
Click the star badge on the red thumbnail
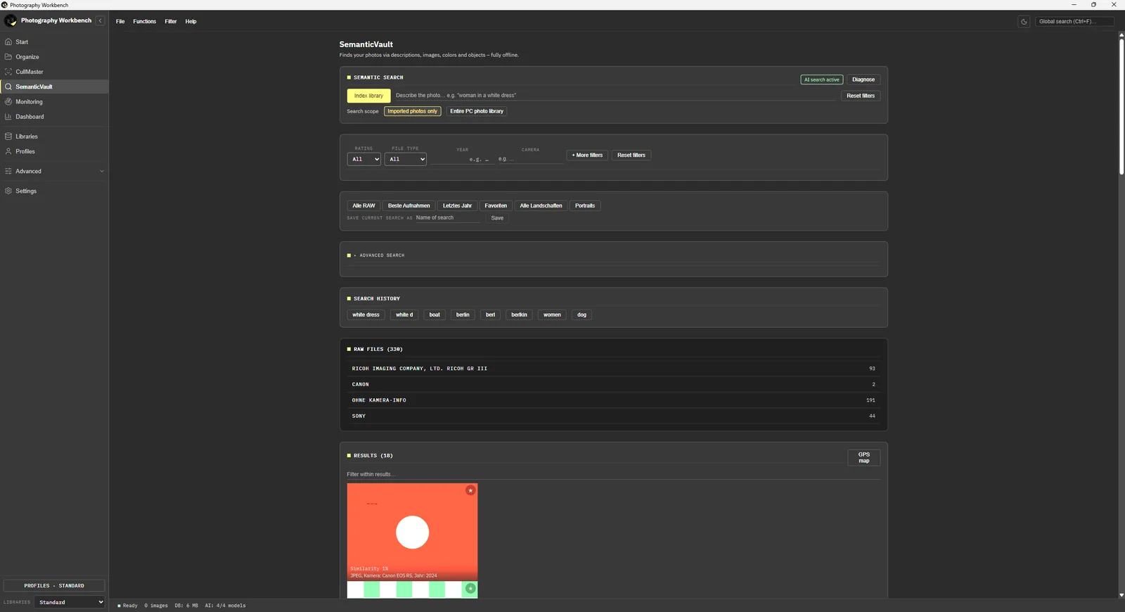(x=470, y=490)
